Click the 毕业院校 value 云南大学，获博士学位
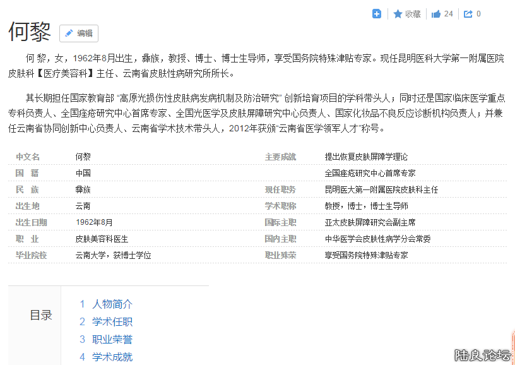This screenshot has height=365, width=515. (113, 255)
